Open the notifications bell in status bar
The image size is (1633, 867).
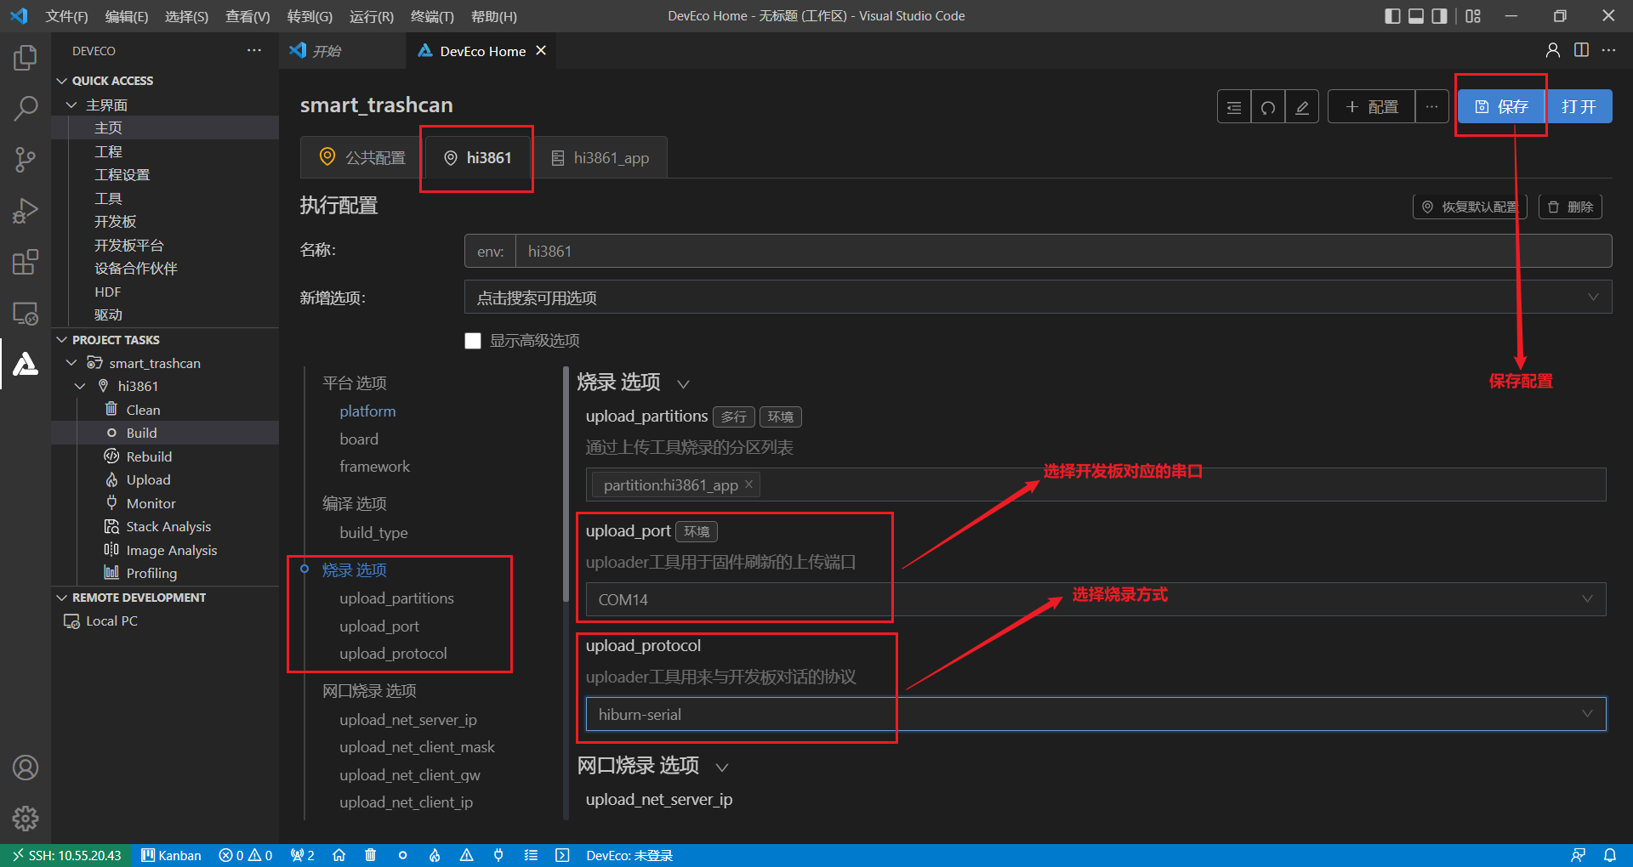tap(1610, 855)
